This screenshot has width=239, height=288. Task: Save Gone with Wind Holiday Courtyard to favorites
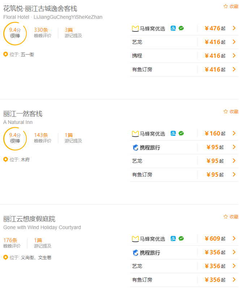coord(226,217)
